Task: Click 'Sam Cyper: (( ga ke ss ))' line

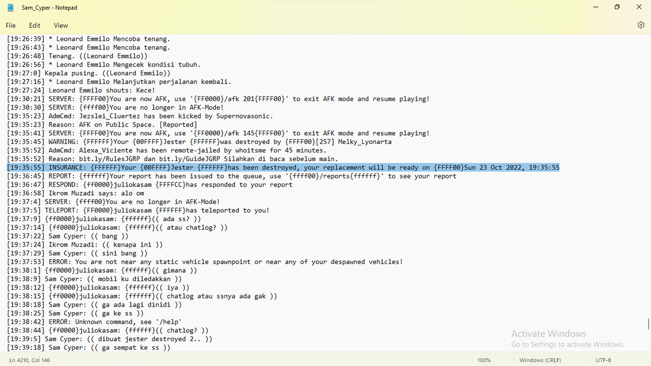Action: pyautogui.click(x=76, y=314)
